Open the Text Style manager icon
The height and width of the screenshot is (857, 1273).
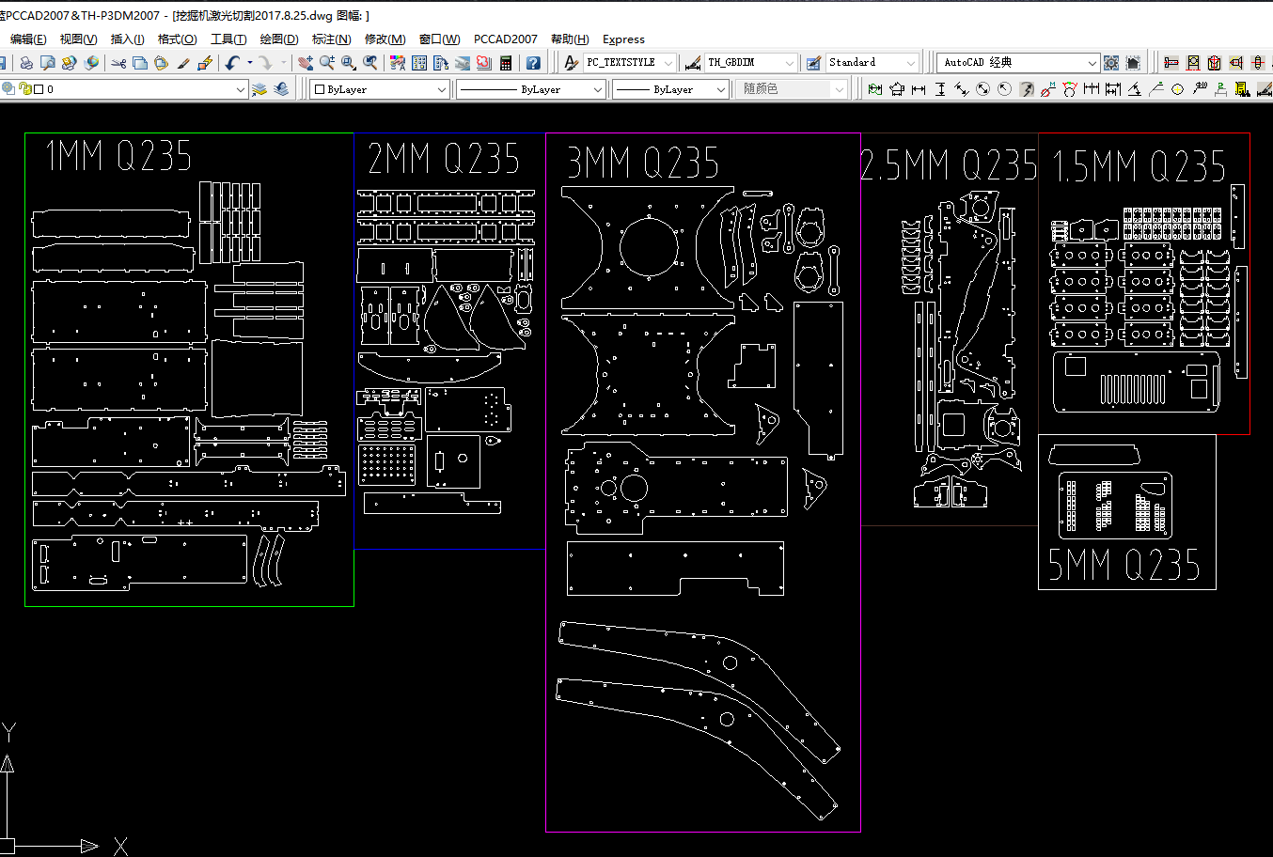point(571,63)
